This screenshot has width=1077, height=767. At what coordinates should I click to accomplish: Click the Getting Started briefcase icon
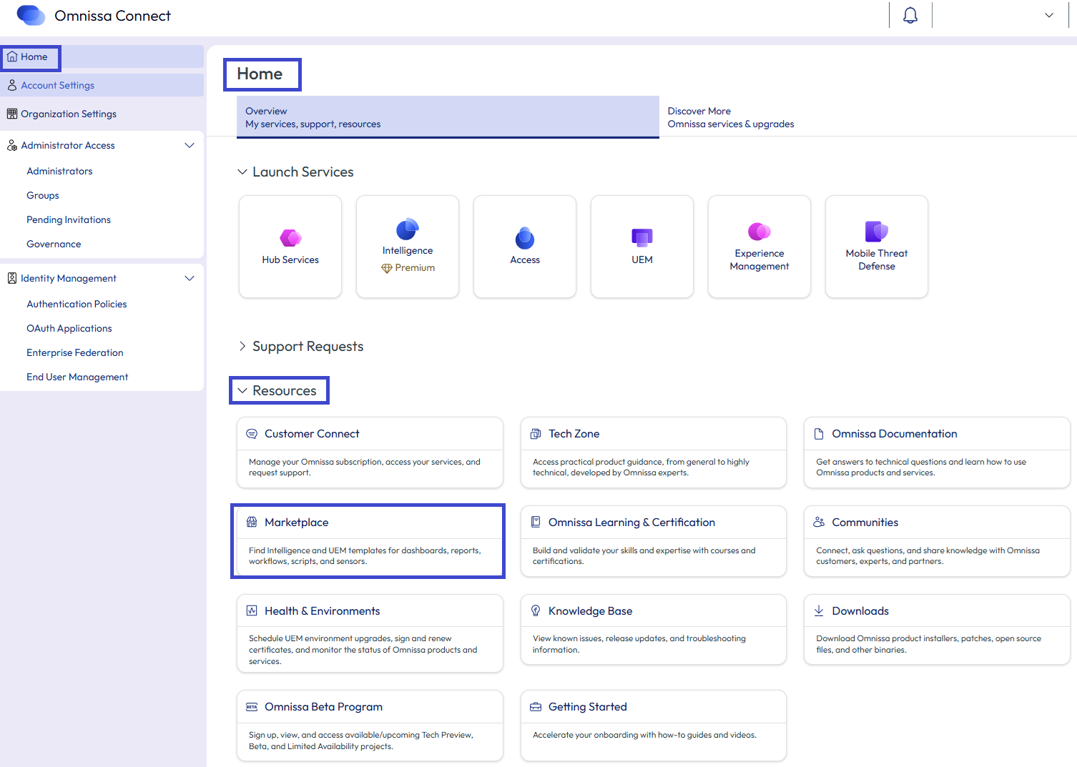pos(536,707)
